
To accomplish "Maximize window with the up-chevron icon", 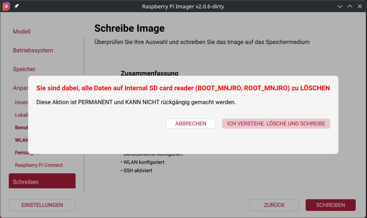I will [x=350, y=6].
